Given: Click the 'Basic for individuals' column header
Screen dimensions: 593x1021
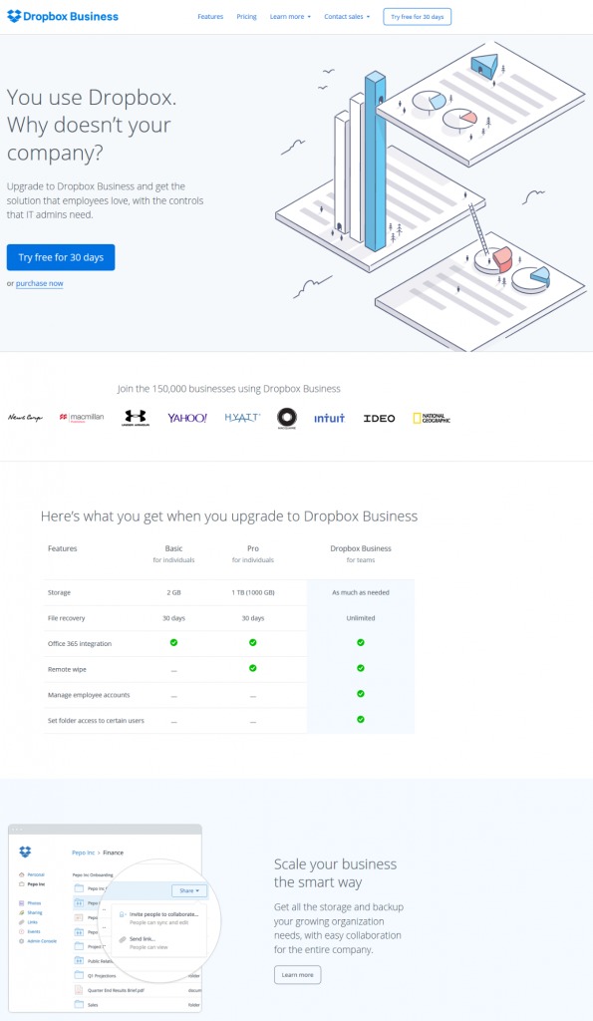Looking at the screenshot, I should (173, 553).
